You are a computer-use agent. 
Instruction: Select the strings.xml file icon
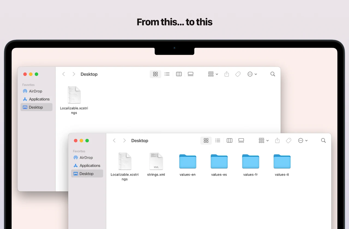156,161
